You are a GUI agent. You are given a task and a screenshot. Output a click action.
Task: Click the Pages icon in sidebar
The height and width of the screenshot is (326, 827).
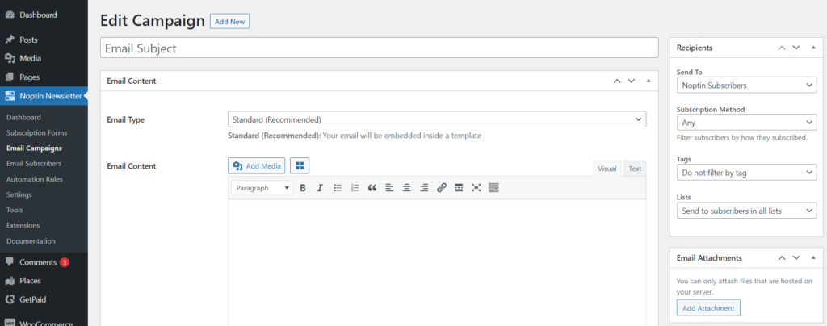click(x=10, y=77)
